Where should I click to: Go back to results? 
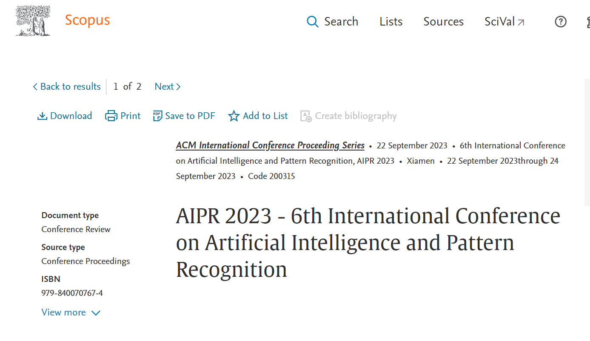click(x=67, y=87)
